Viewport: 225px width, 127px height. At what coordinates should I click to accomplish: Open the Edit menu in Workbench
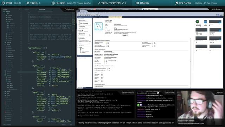point(81,13)
